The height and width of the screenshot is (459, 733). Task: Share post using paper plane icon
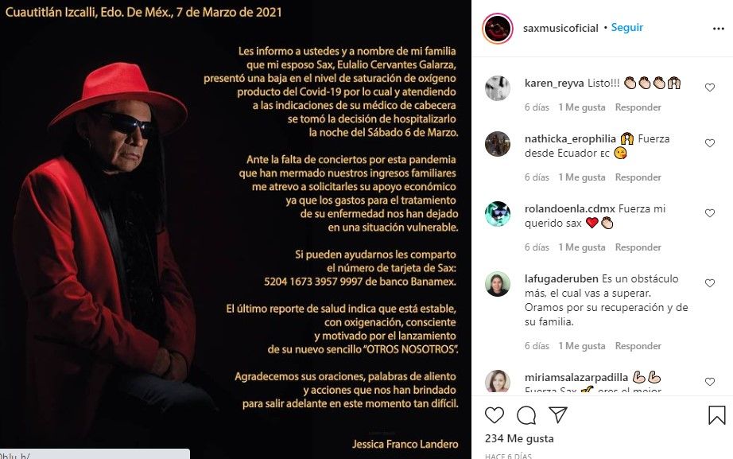pos(557,415)
